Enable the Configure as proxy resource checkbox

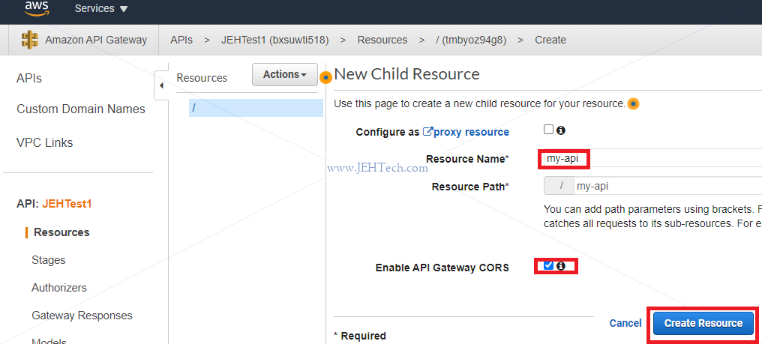(549, 130)
